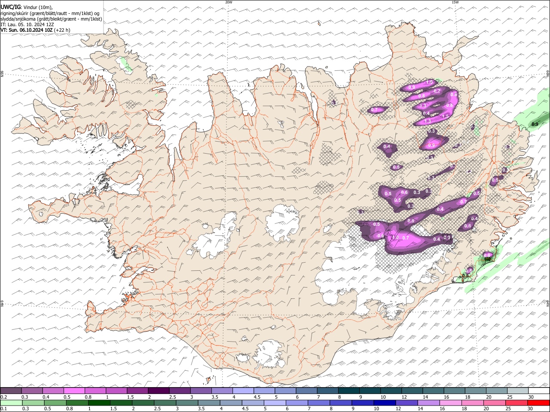Click the UWC/IG title text
This screenshot has height=412, width=550.
click(x=10, y=7)
